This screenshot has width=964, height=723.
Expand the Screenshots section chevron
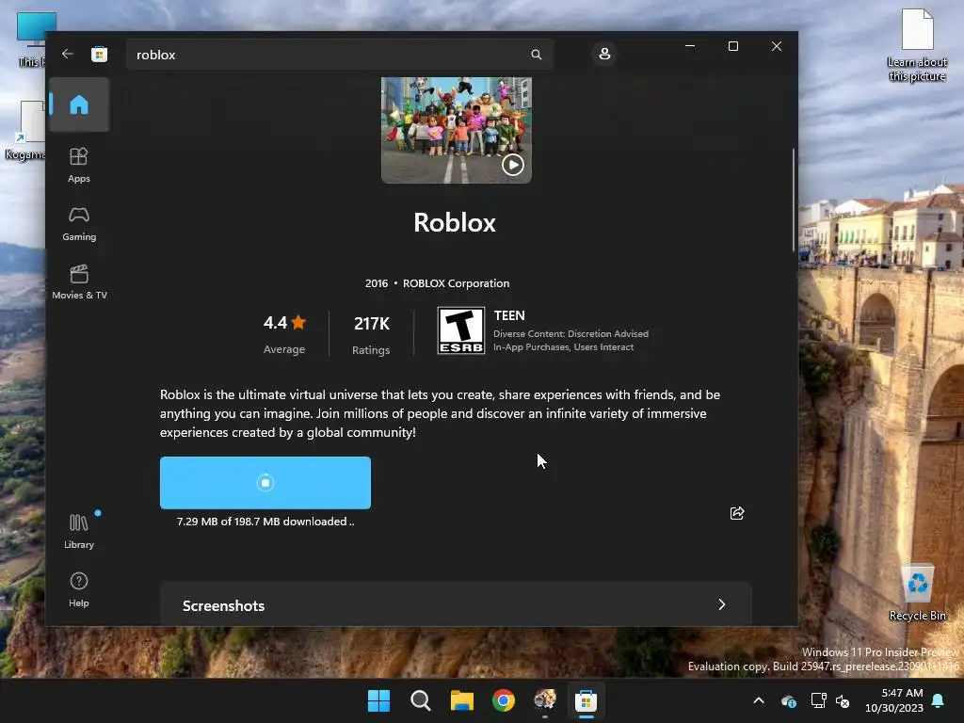coord(722,605)
